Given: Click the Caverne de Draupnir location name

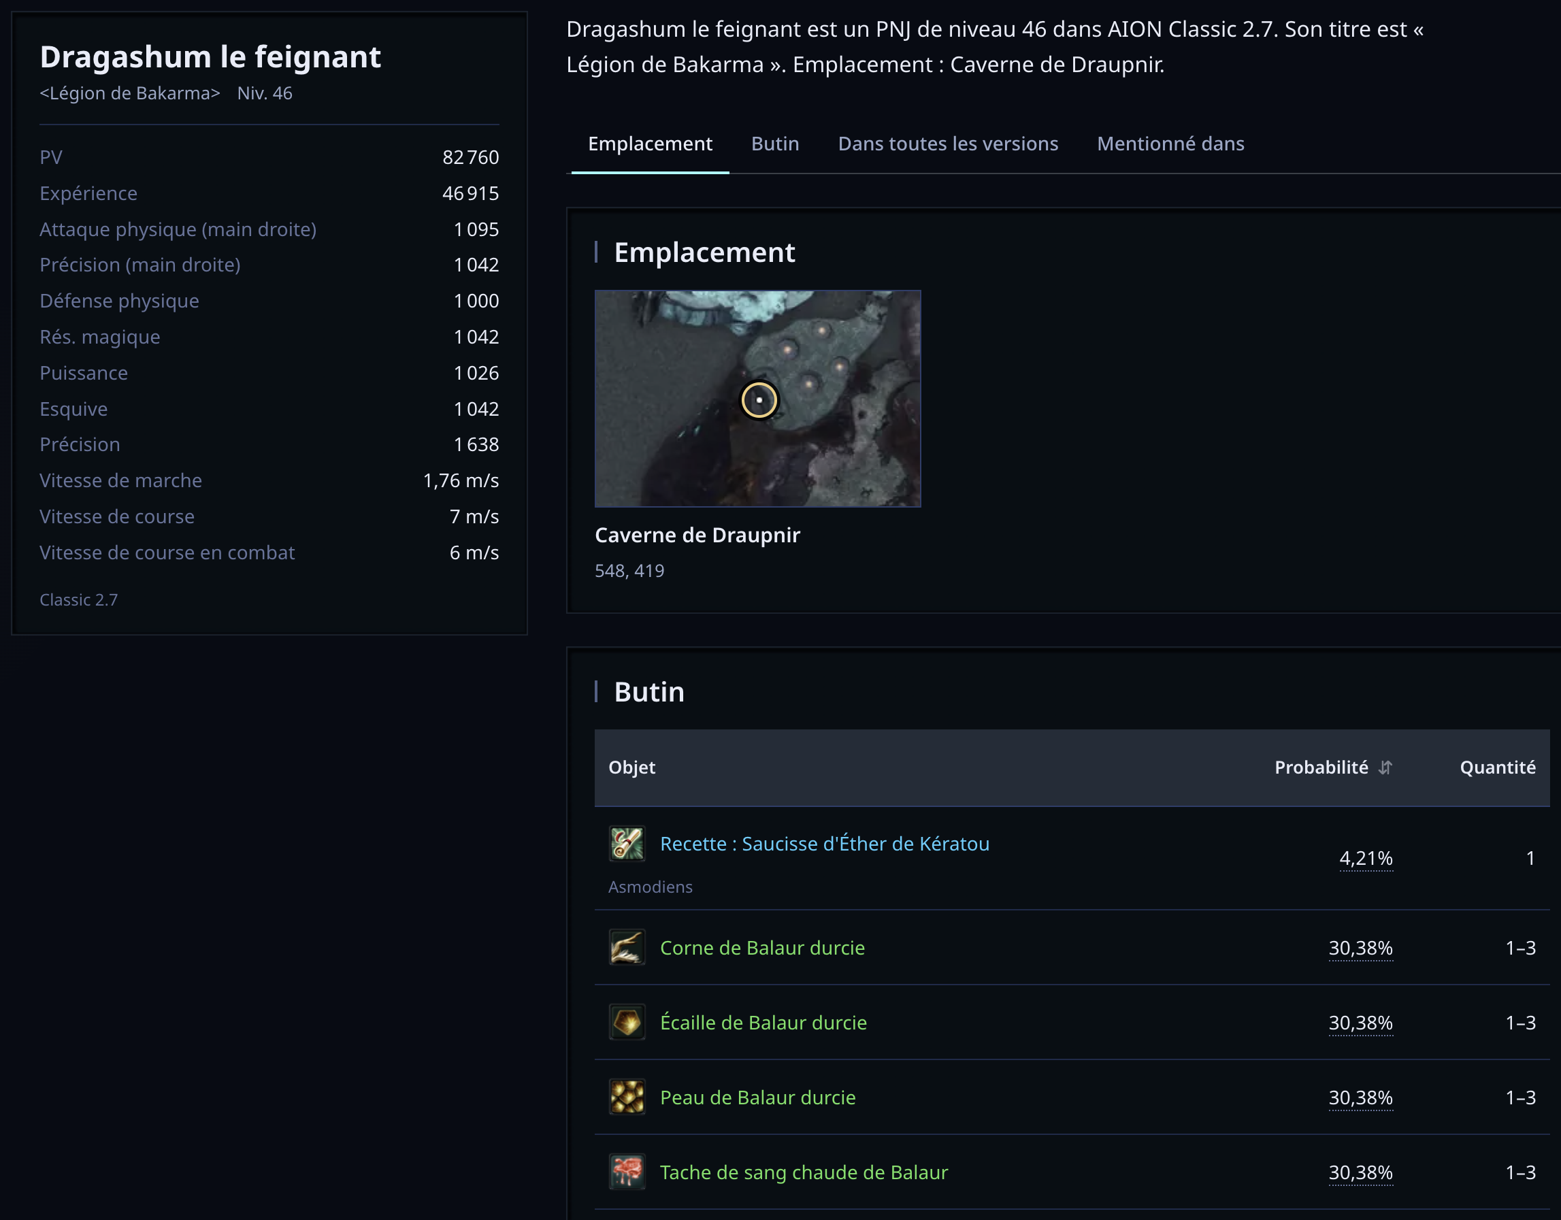Looking at the screenshot, I should click(697, 535).
